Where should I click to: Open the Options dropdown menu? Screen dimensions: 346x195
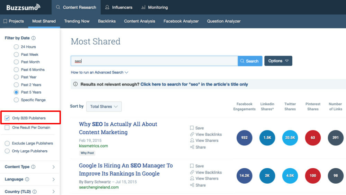[x=278, y=61]
